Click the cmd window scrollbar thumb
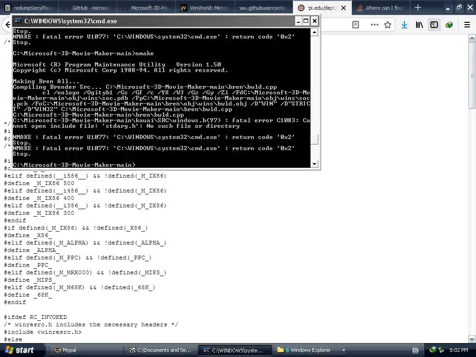 (315, 139)
